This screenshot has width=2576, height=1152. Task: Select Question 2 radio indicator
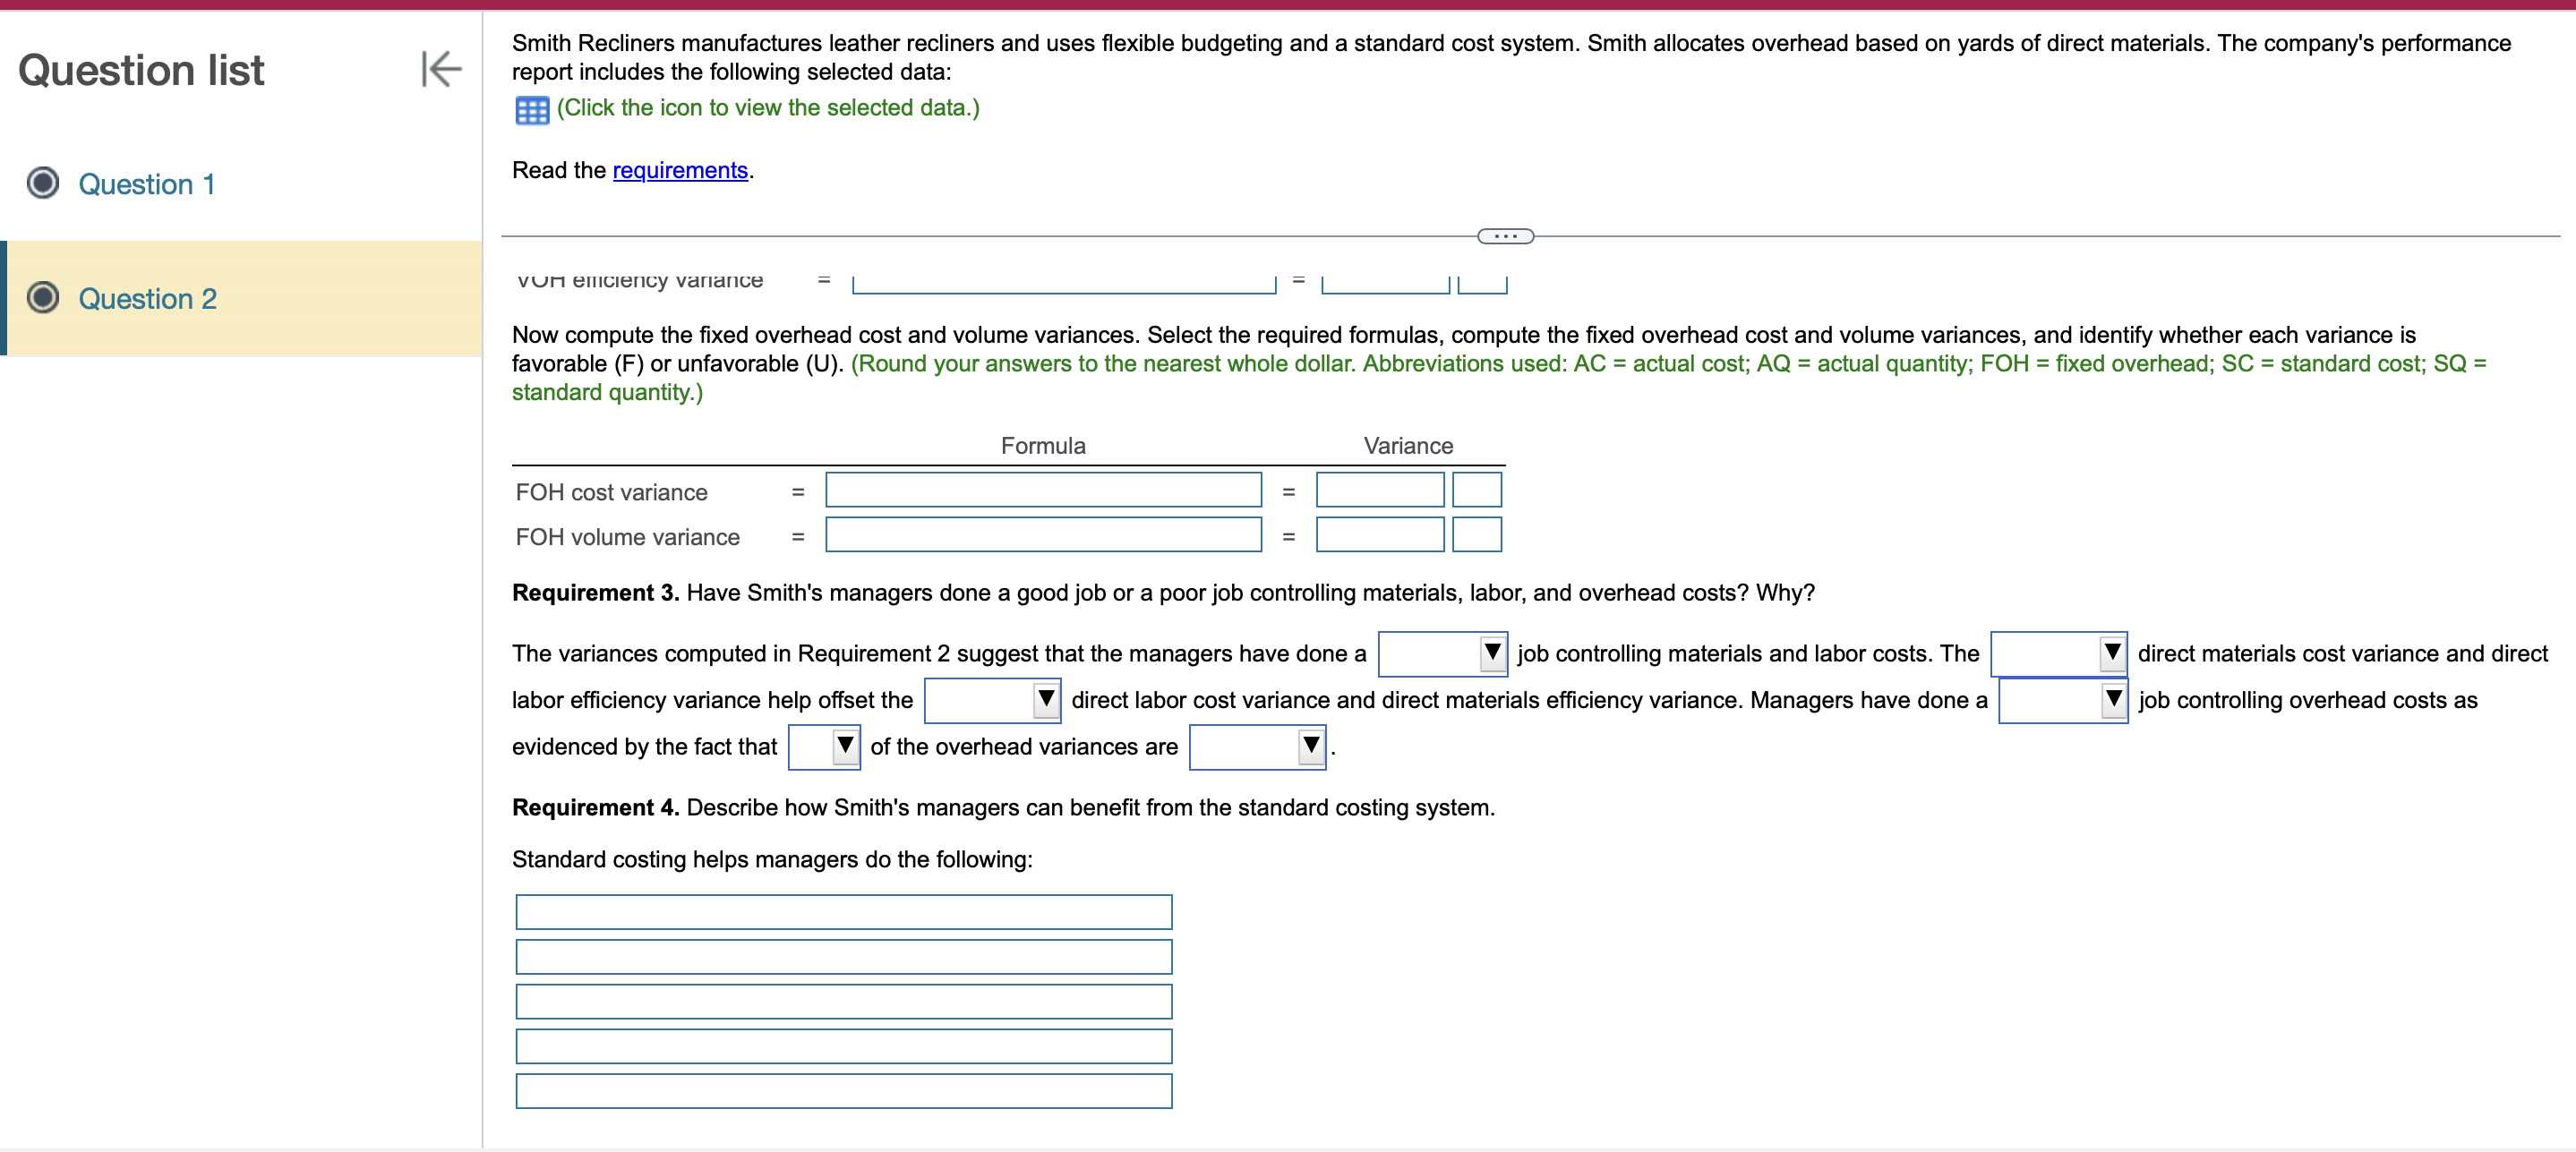43,298
